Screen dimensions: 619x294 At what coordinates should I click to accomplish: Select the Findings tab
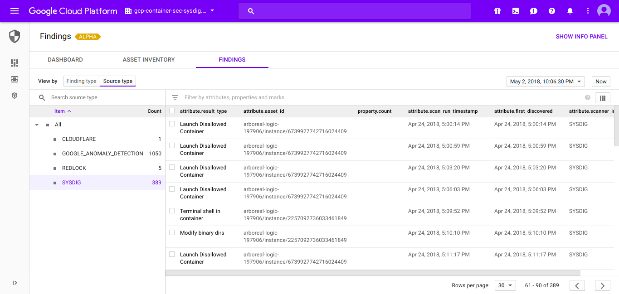tap(232, 59)
